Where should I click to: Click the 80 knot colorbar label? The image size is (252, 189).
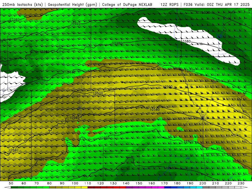click(49, 183)
